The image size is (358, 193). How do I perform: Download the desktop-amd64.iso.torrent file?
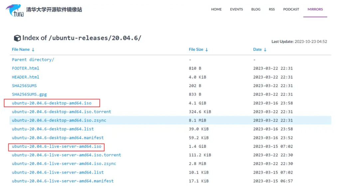pyautogui.click(x=62, y=112)
